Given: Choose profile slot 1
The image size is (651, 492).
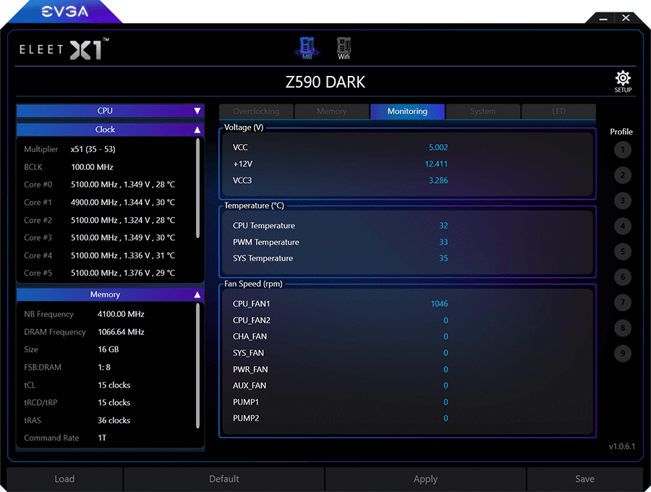Looking at the screenshot, I should point(622,150).
